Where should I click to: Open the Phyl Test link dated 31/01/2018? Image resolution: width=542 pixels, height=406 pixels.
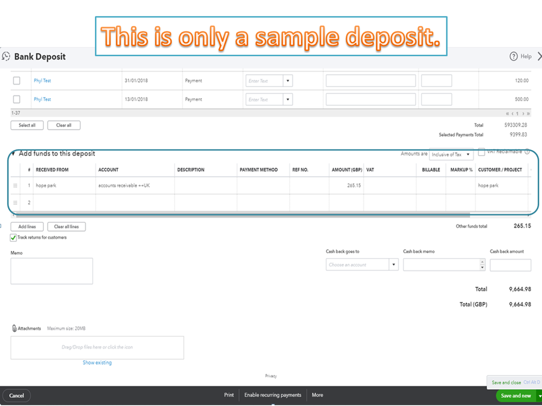pyautogui.click(x=42, y=80)
